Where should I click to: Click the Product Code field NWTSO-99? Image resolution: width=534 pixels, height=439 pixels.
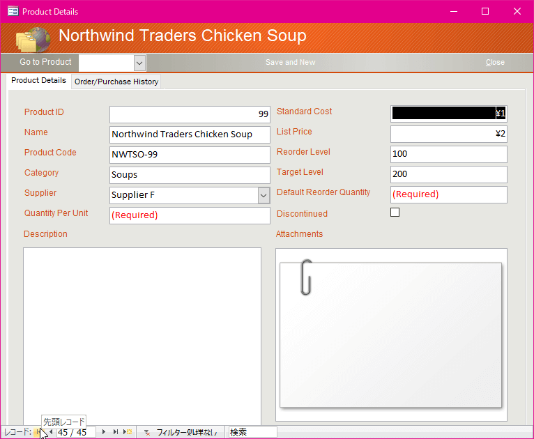[x=190, y=155]
